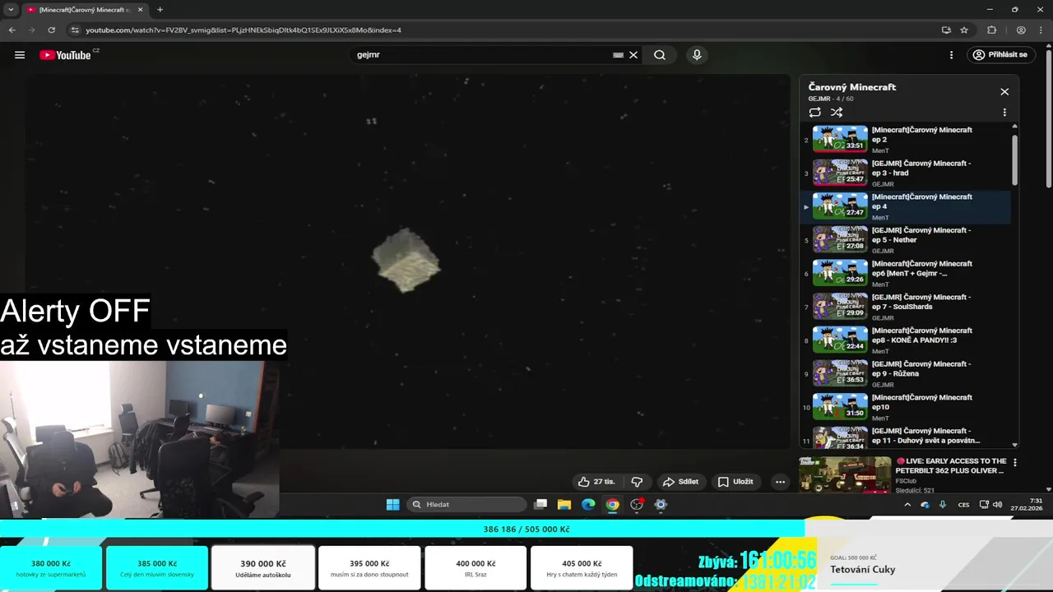The image size is (1053, 592).
Task: Open options for LIVE Peterbilt recommendation
Action: 1014,463
